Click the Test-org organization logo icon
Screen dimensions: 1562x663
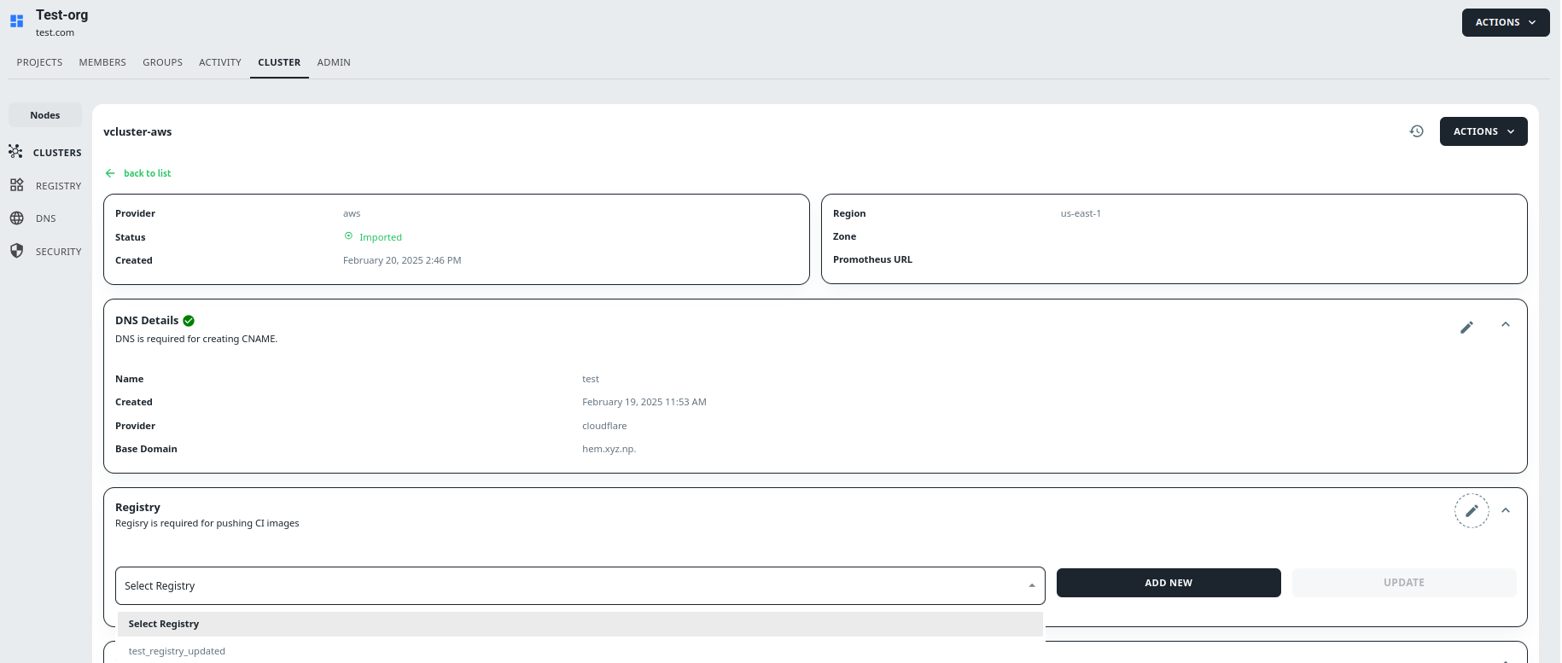point(17,21)
